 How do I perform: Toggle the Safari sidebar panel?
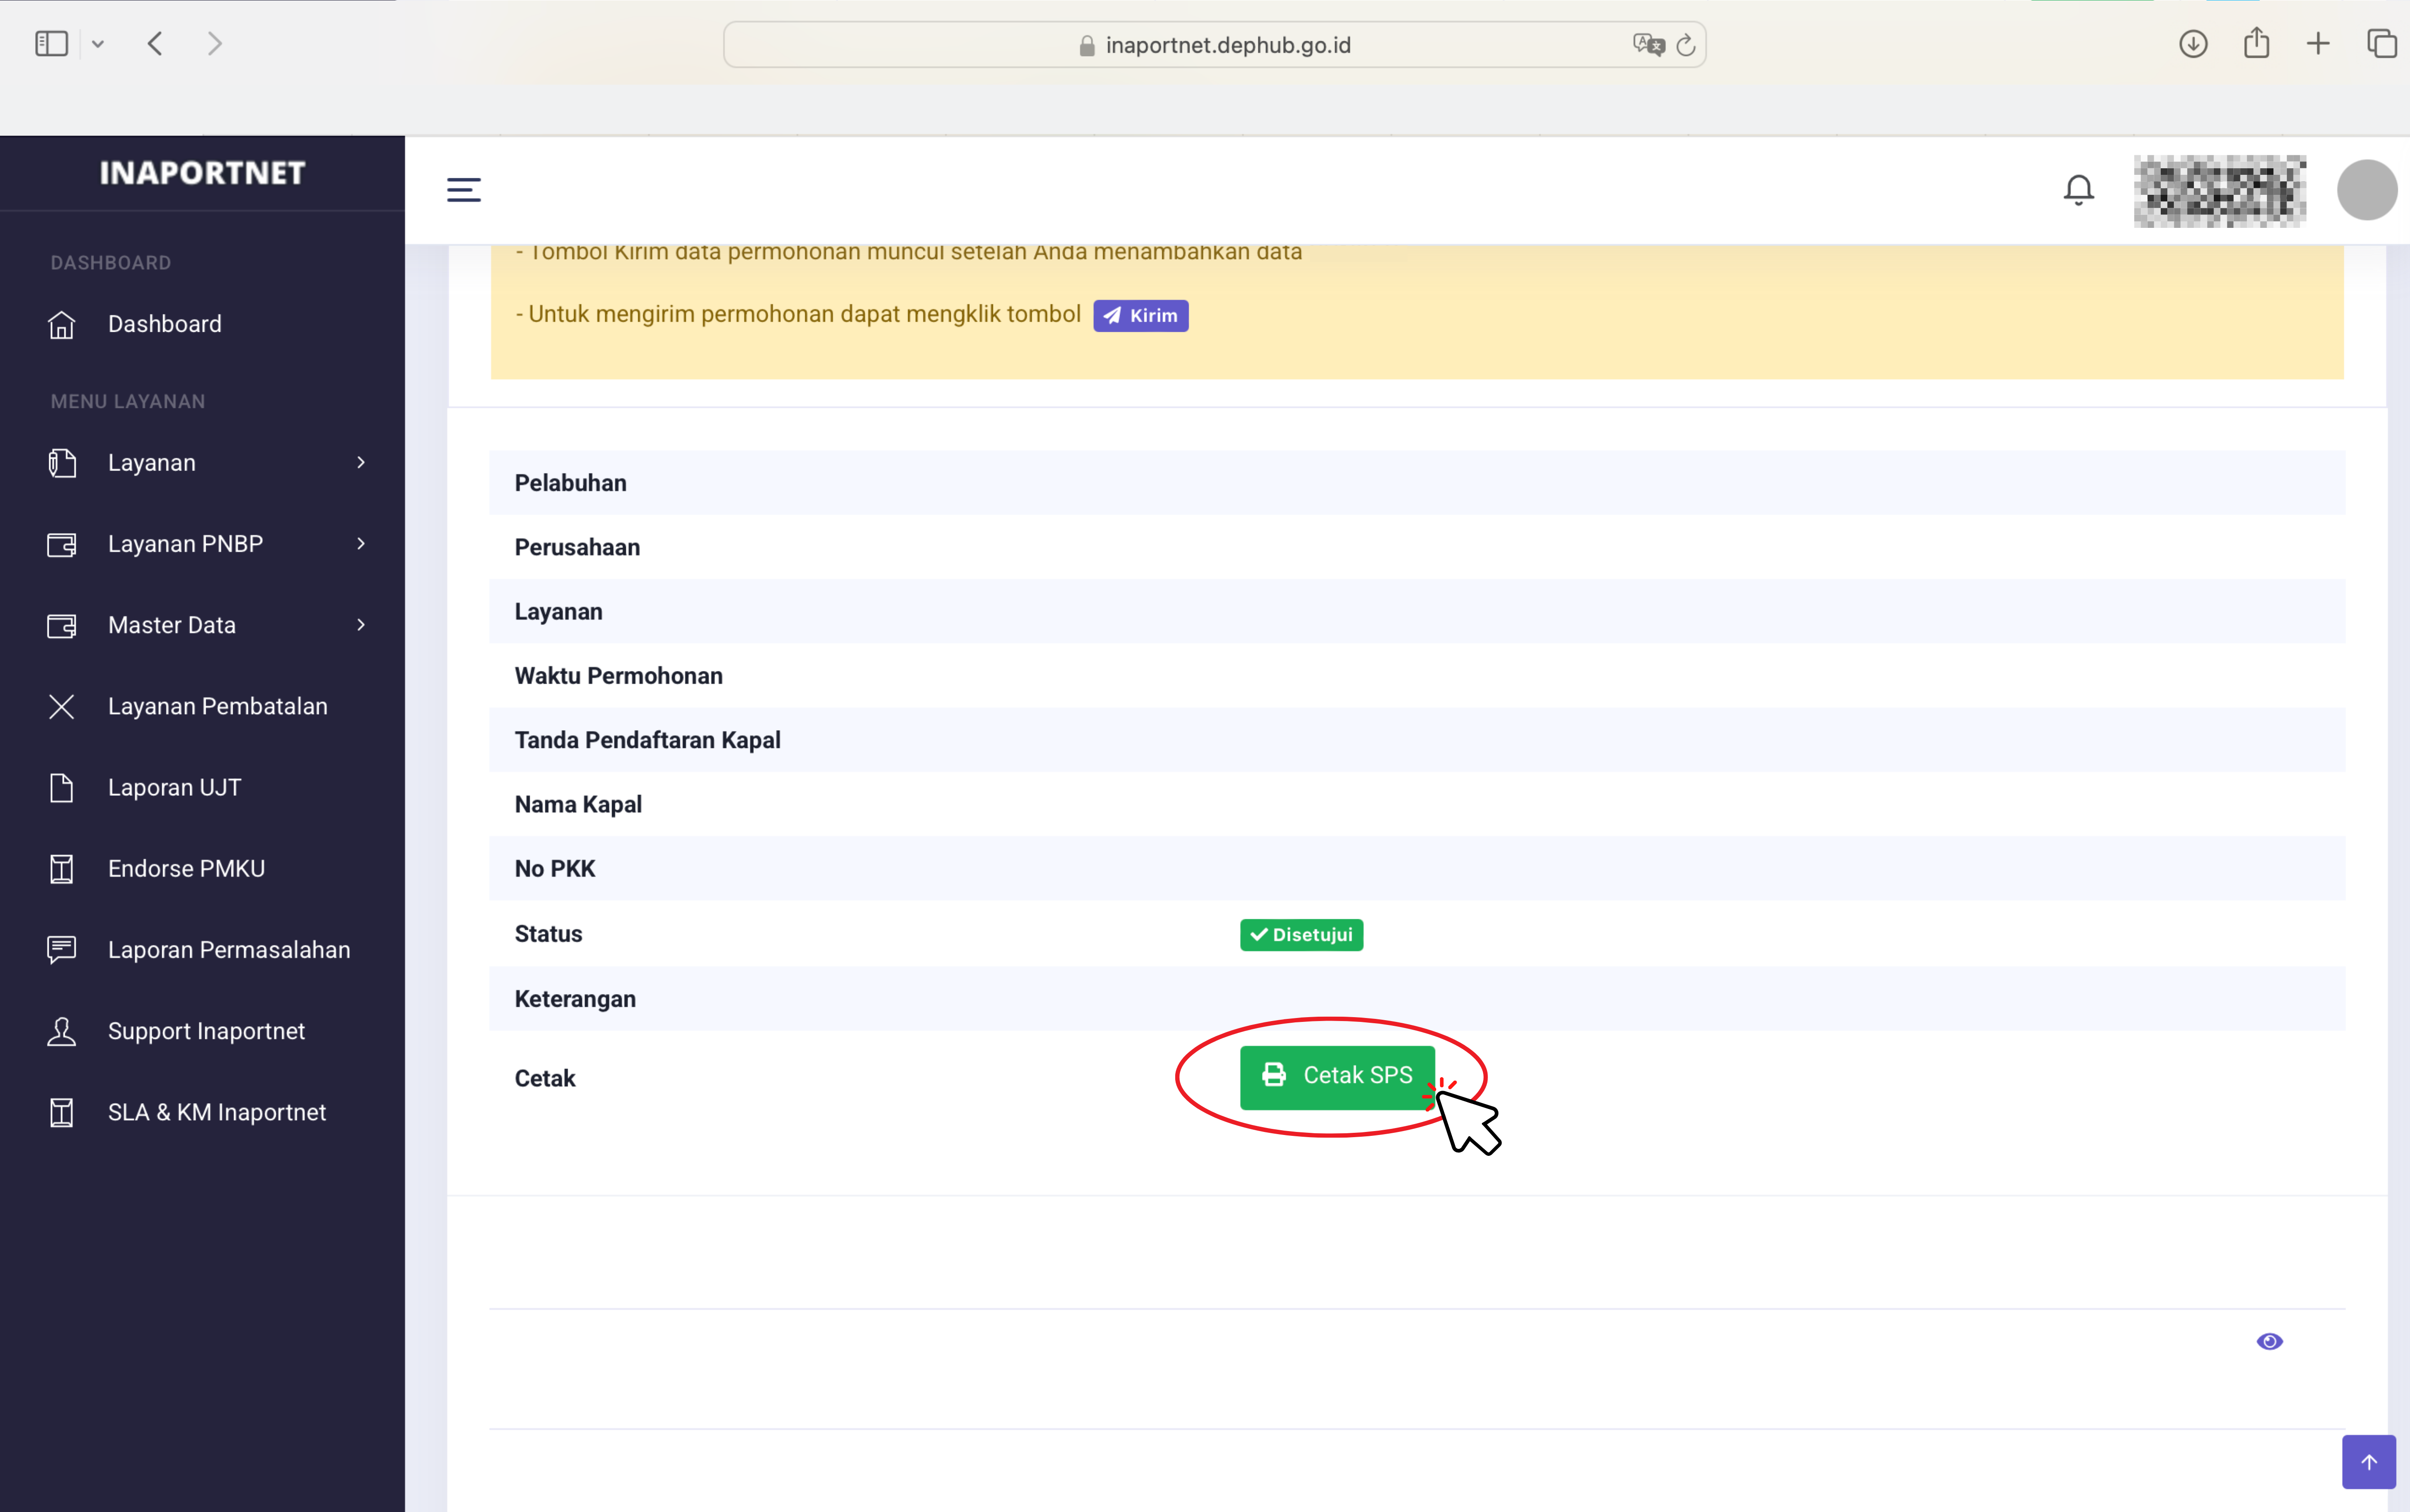[51, 44]
